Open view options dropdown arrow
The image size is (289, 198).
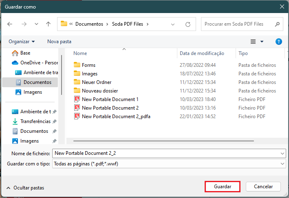click(x=262, y=42)
